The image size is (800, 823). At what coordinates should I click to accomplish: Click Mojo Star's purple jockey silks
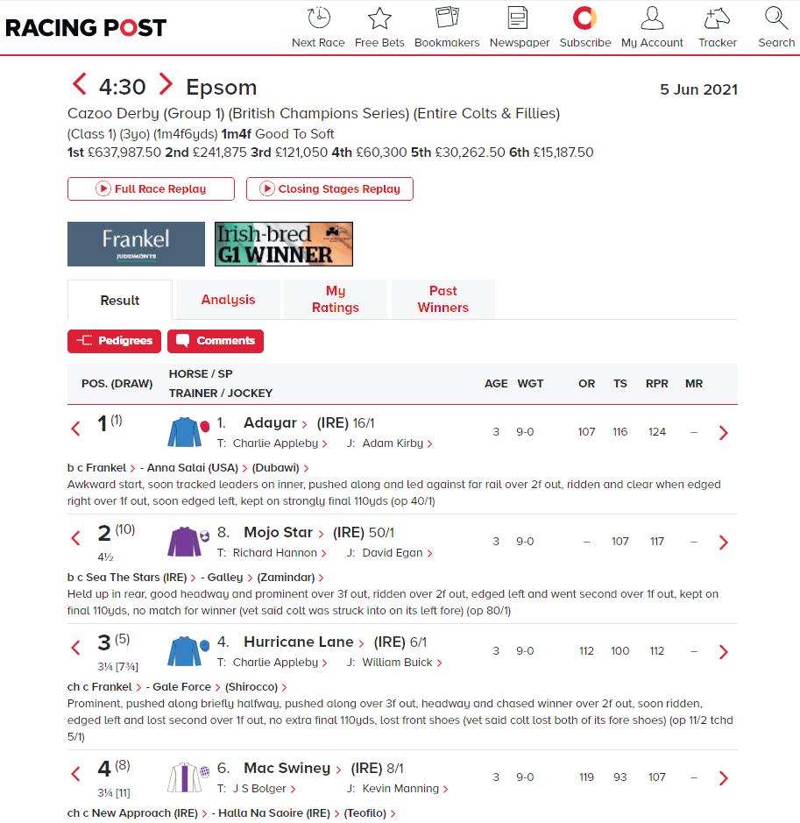pyautogui.click(x=184, y=541)
